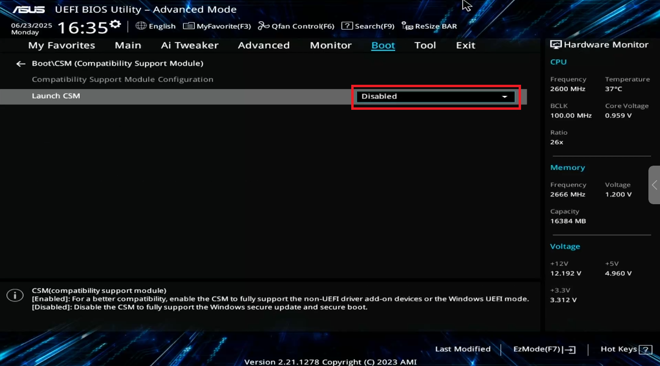The image size is (660, 366).
Task: Open Search(F9) in the toolbar
Action: click(x=368, y=26)
